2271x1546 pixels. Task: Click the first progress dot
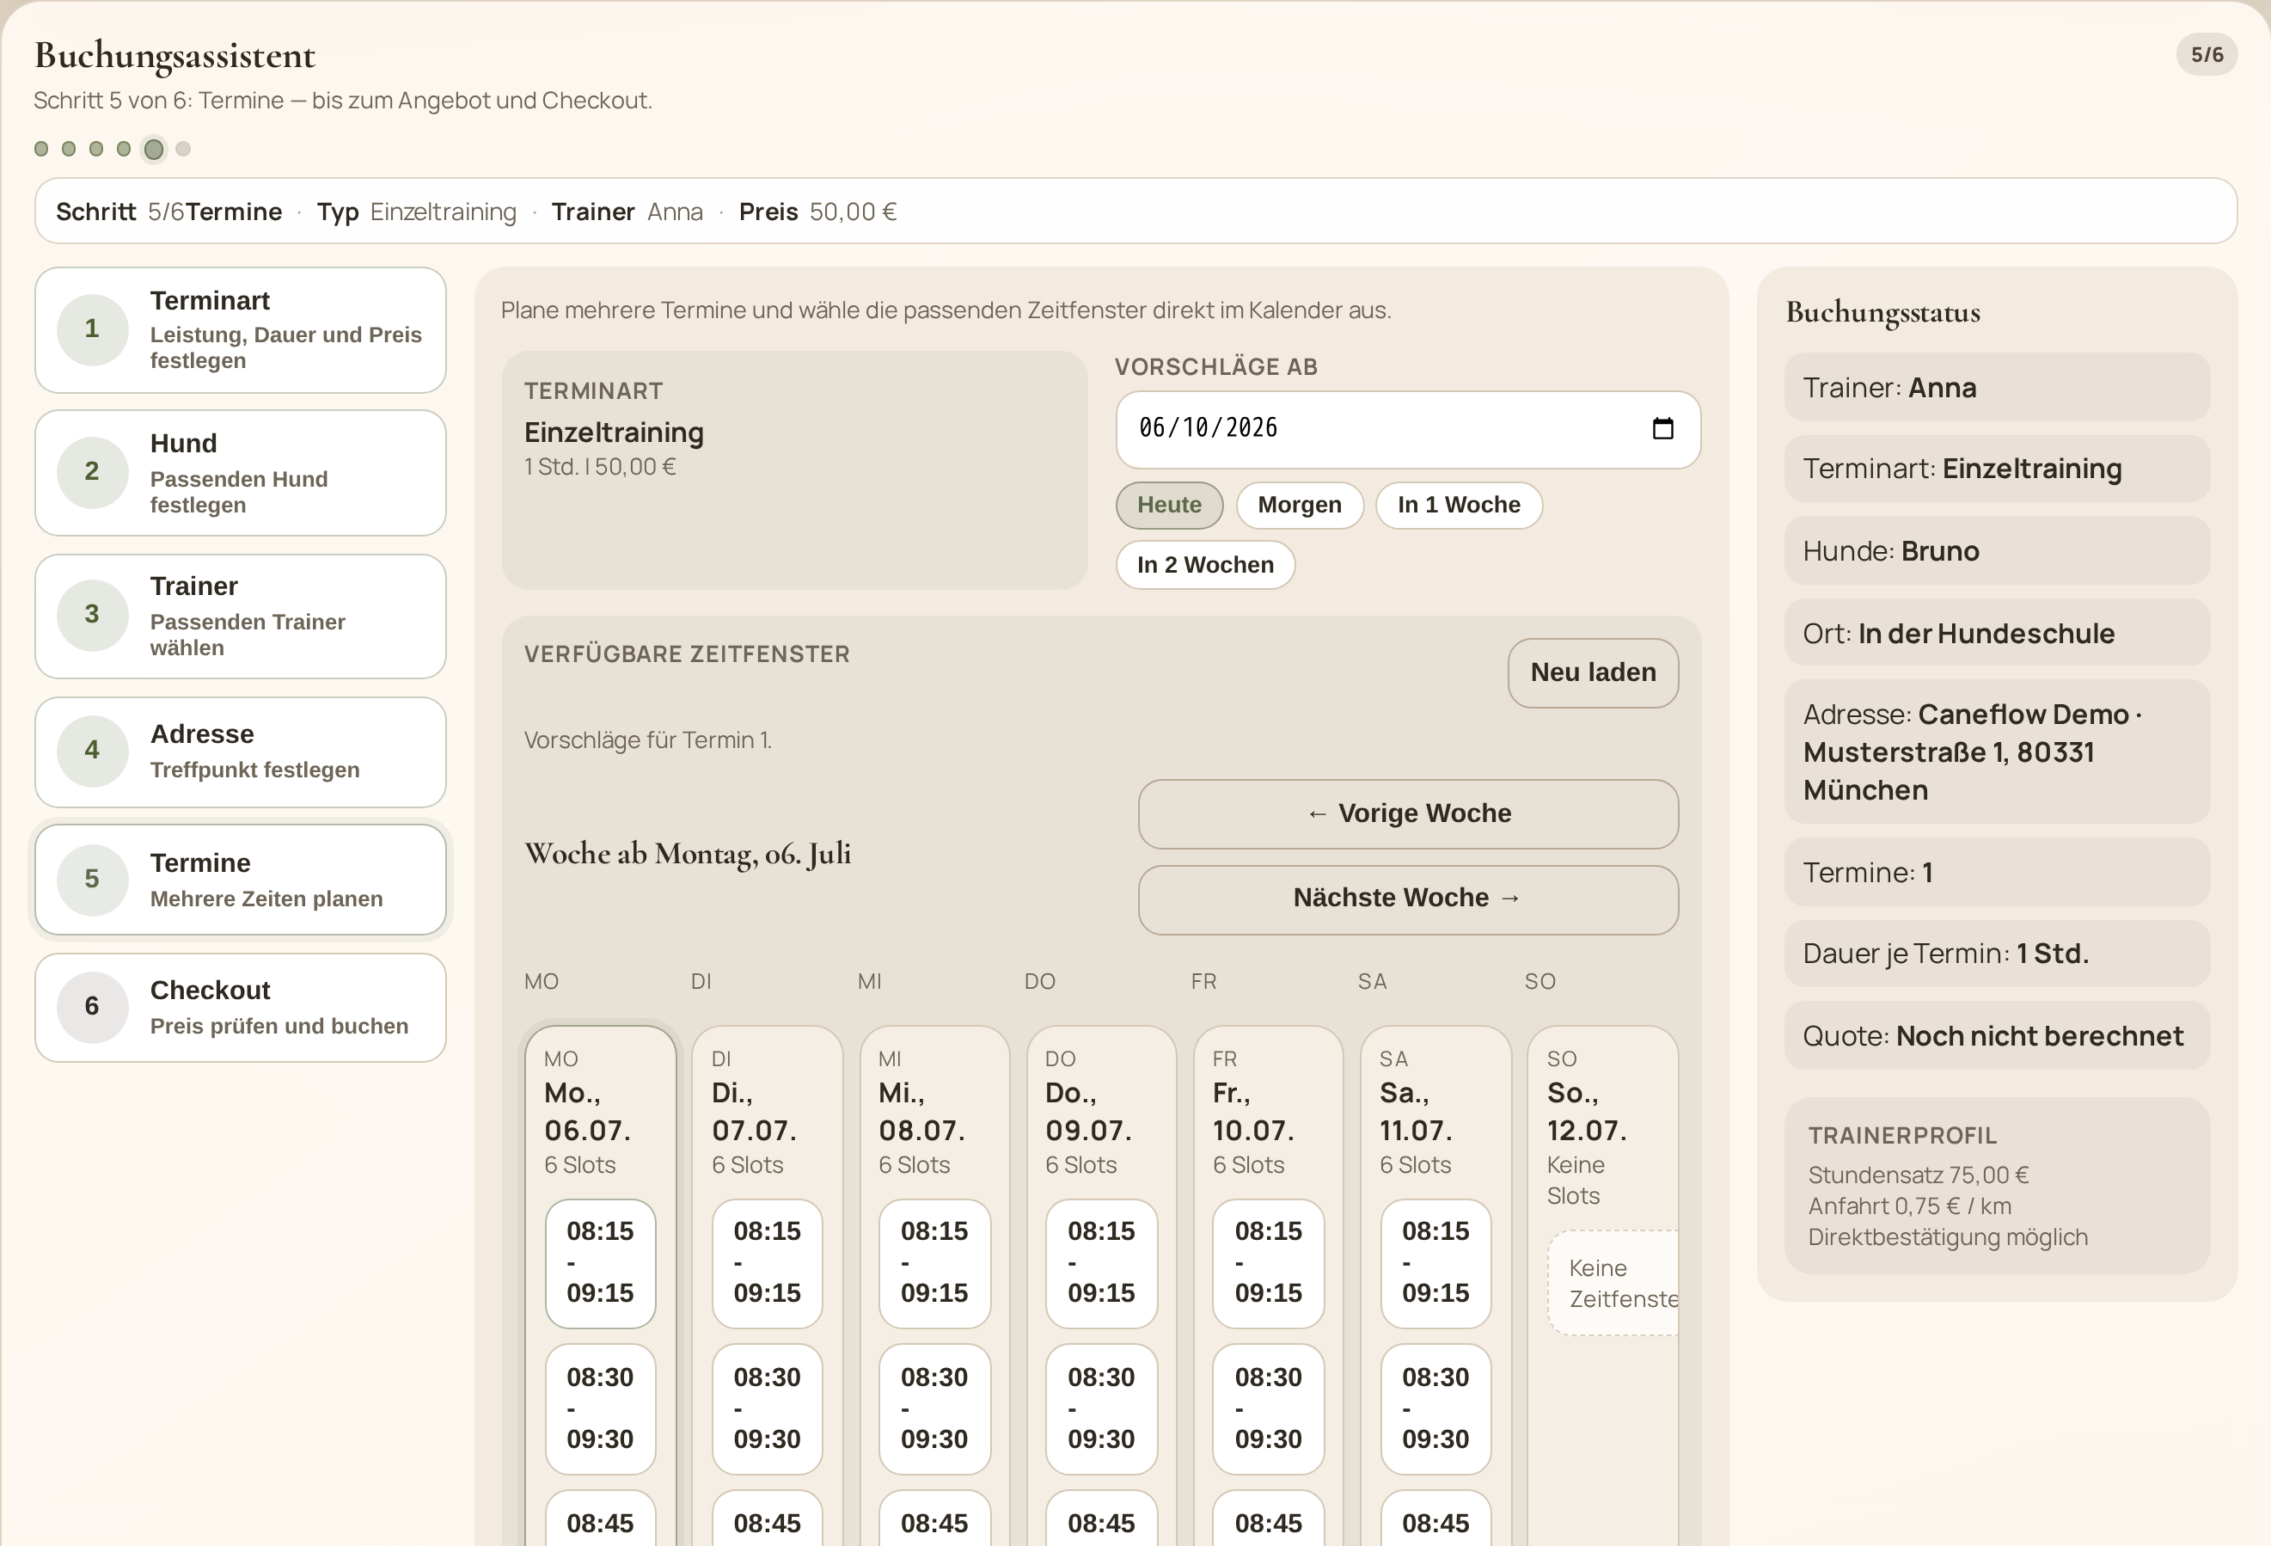(x=41, y=149)
